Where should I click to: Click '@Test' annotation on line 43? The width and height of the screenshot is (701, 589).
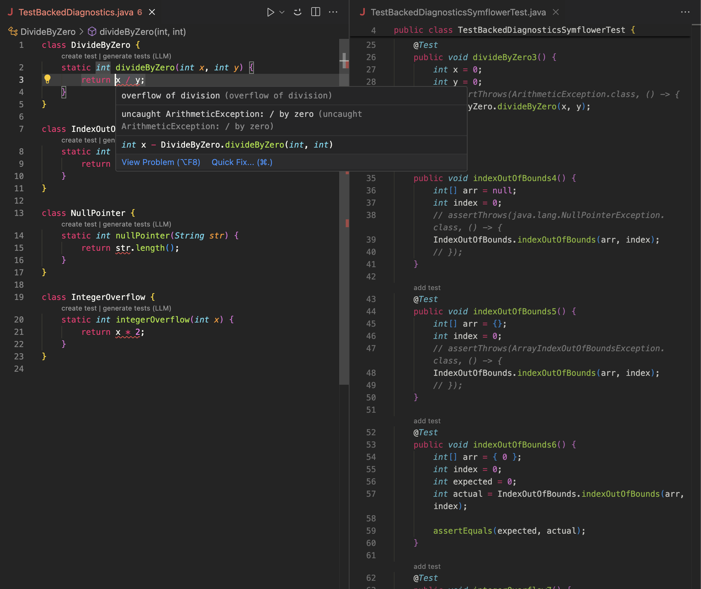pyautogui.click(x=426, y=299)
